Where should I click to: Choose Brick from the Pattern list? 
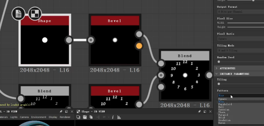(241, 118)
